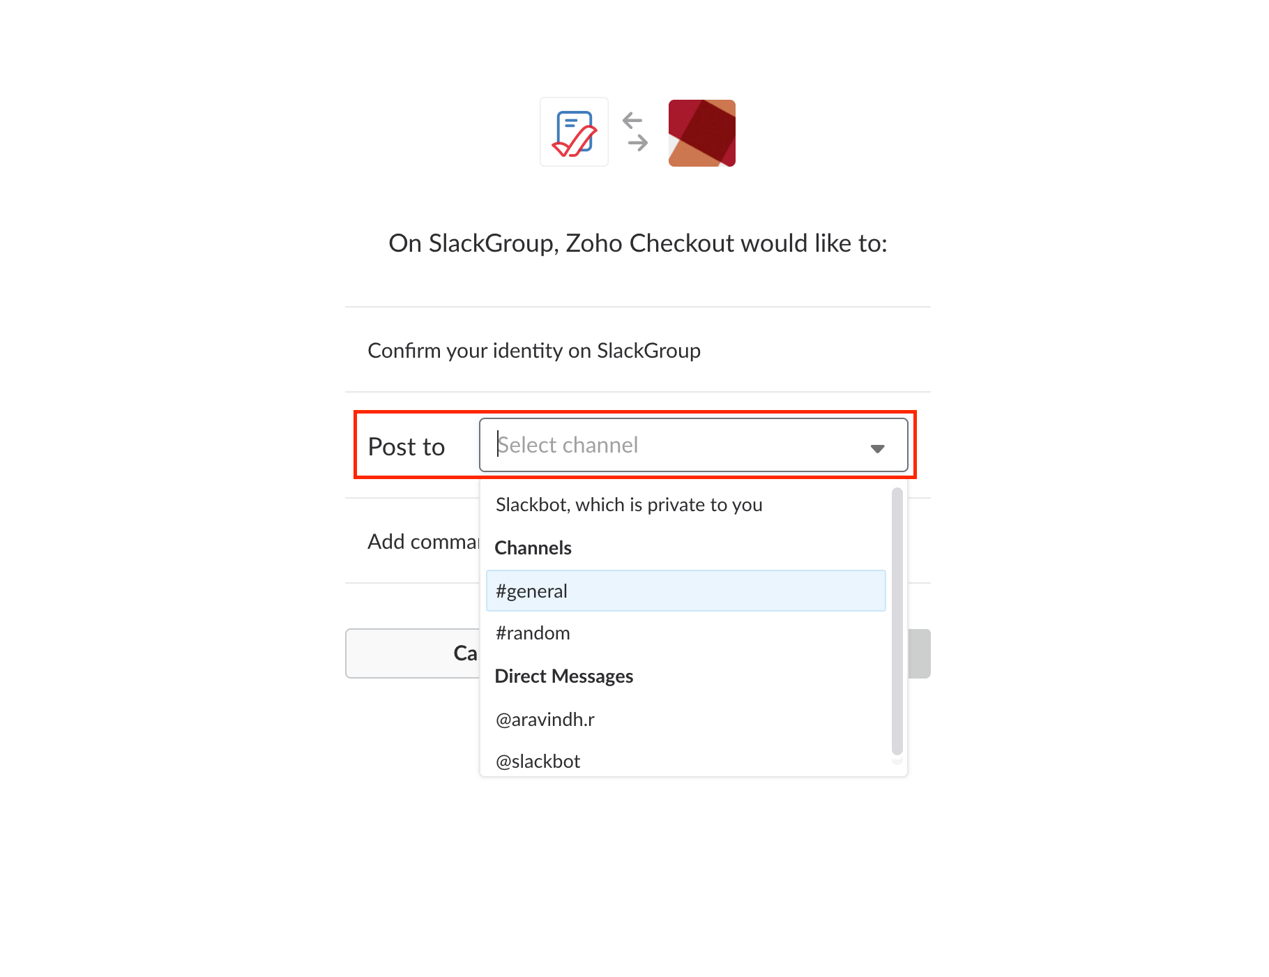Click the Zoho Checkout app icon
This screenshot has height=977, width=1269.
tap(574, 132)
